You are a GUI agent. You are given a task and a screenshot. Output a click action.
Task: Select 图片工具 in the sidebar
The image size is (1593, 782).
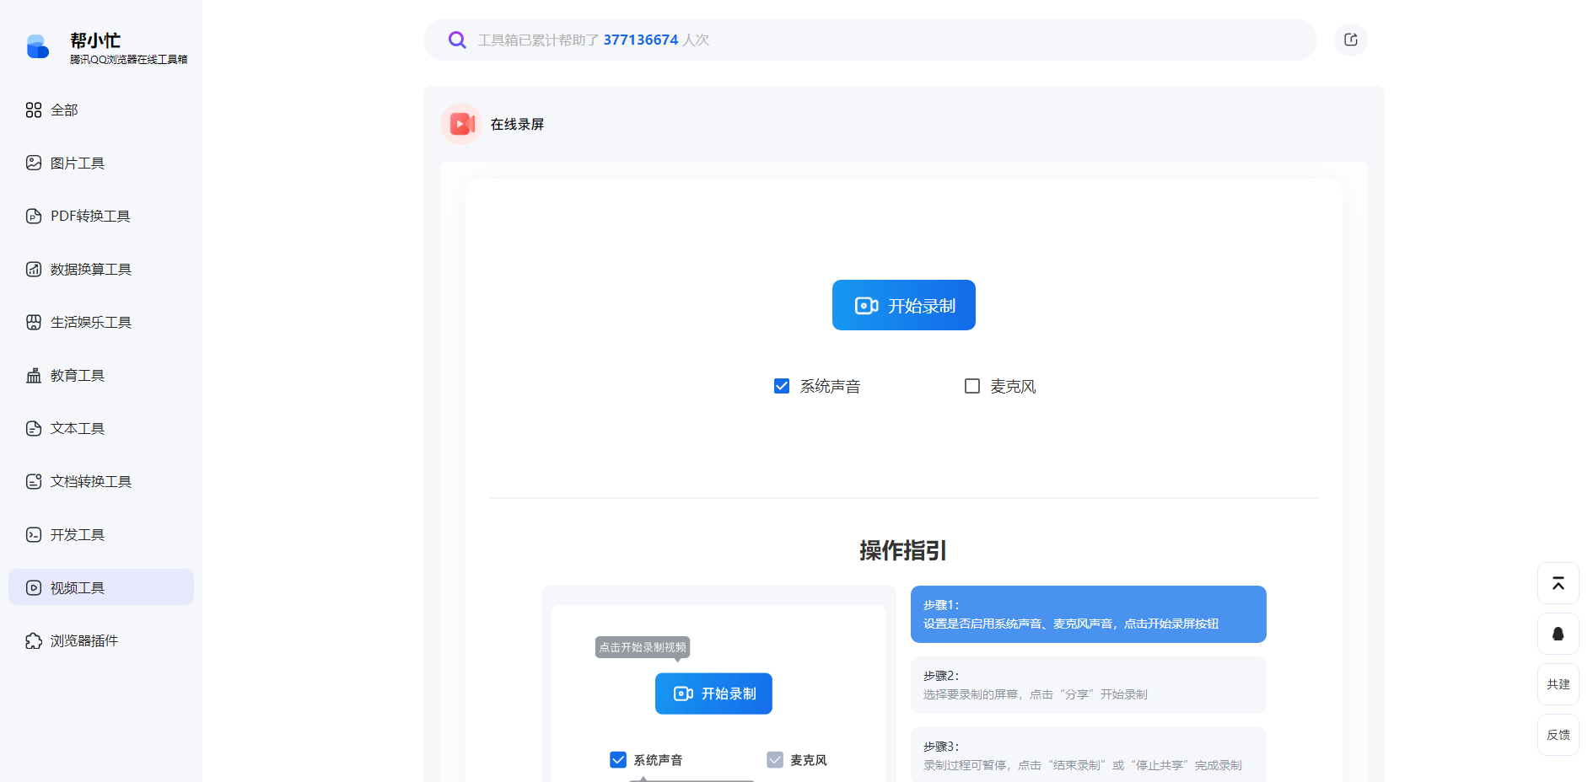click(101, 163)
